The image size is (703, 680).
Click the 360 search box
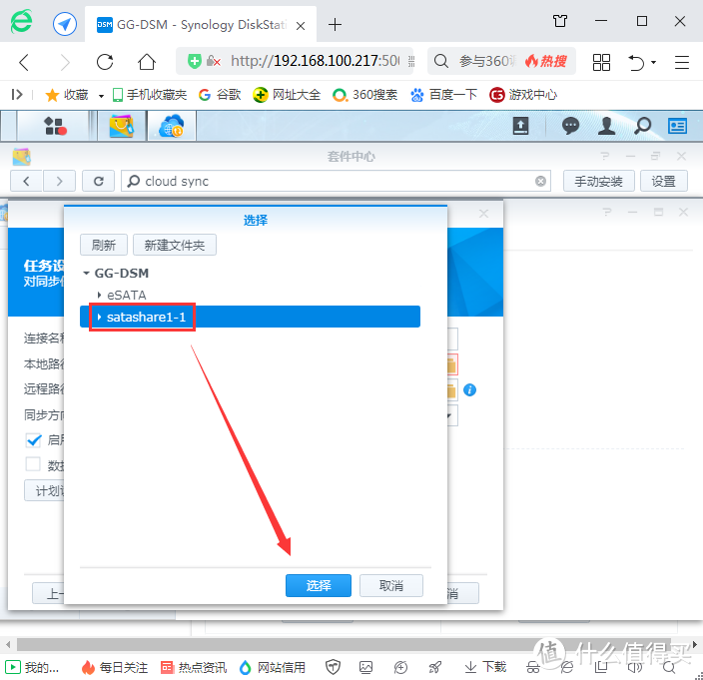point(501,61)
